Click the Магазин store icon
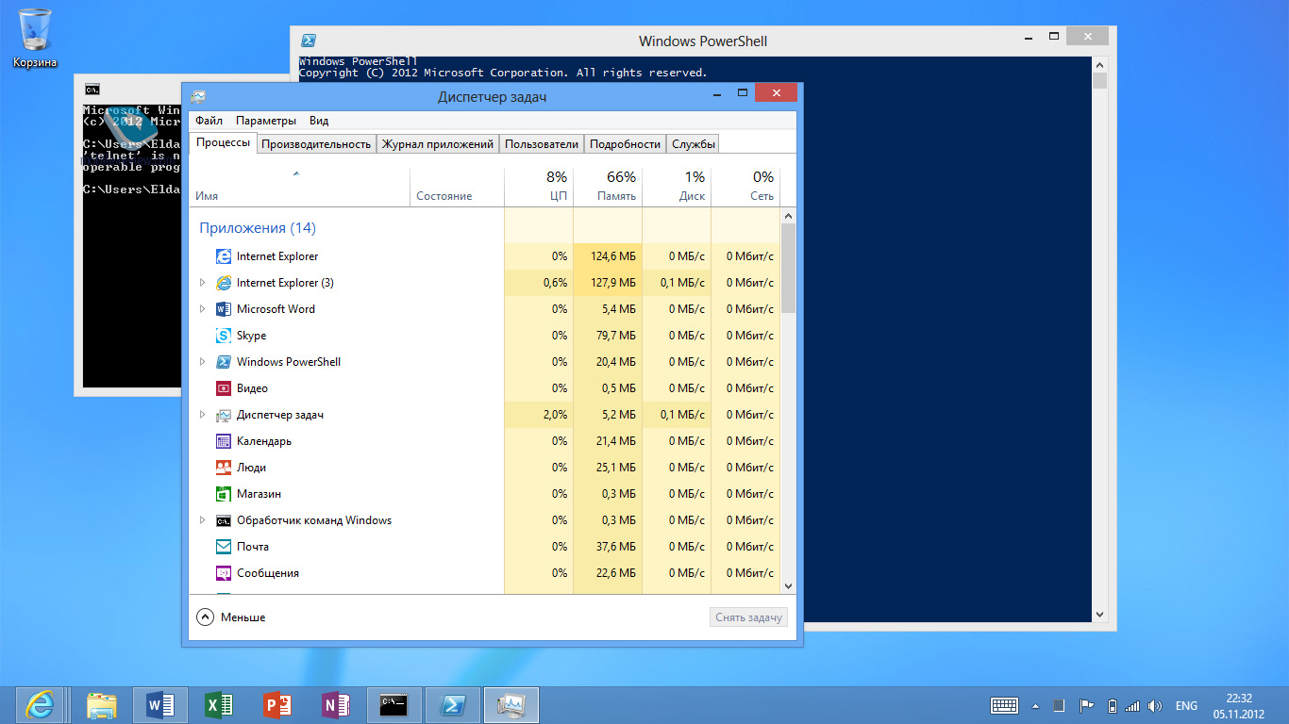Image resolution: width=1289 pixels, height=724 pixels. [x=224, y=494]
